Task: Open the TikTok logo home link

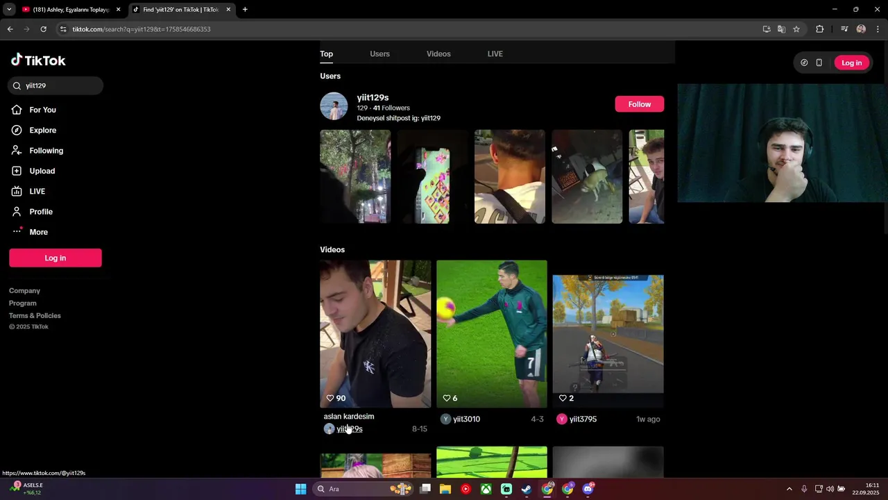Action: [38, 60]
